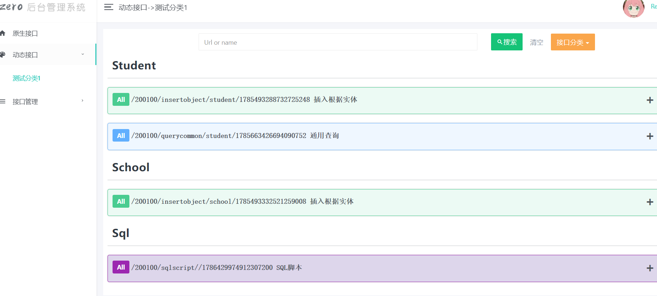657x296 pixels.
Task: Expand the 接口管理 menu arrow
Action: tap(82, 101)
